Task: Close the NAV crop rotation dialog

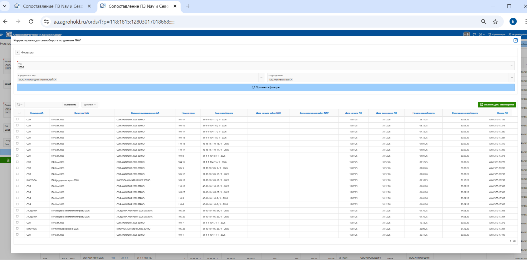Action: 515,41
